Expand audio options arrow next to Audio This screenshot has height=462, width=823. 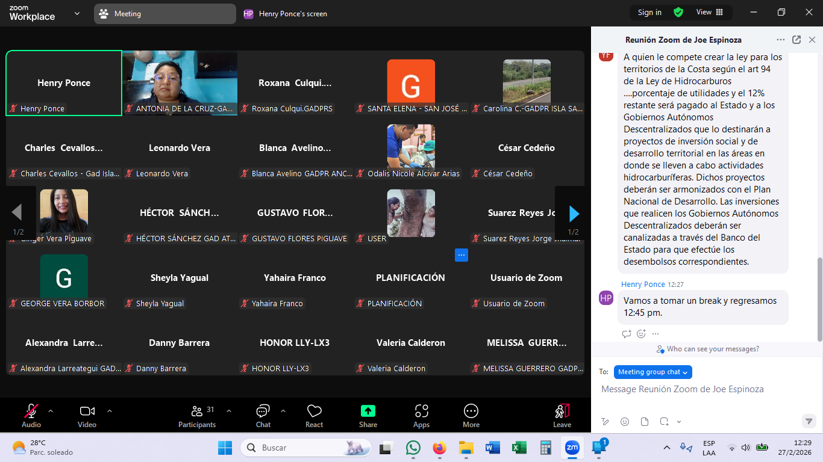(x=51, y=411)
